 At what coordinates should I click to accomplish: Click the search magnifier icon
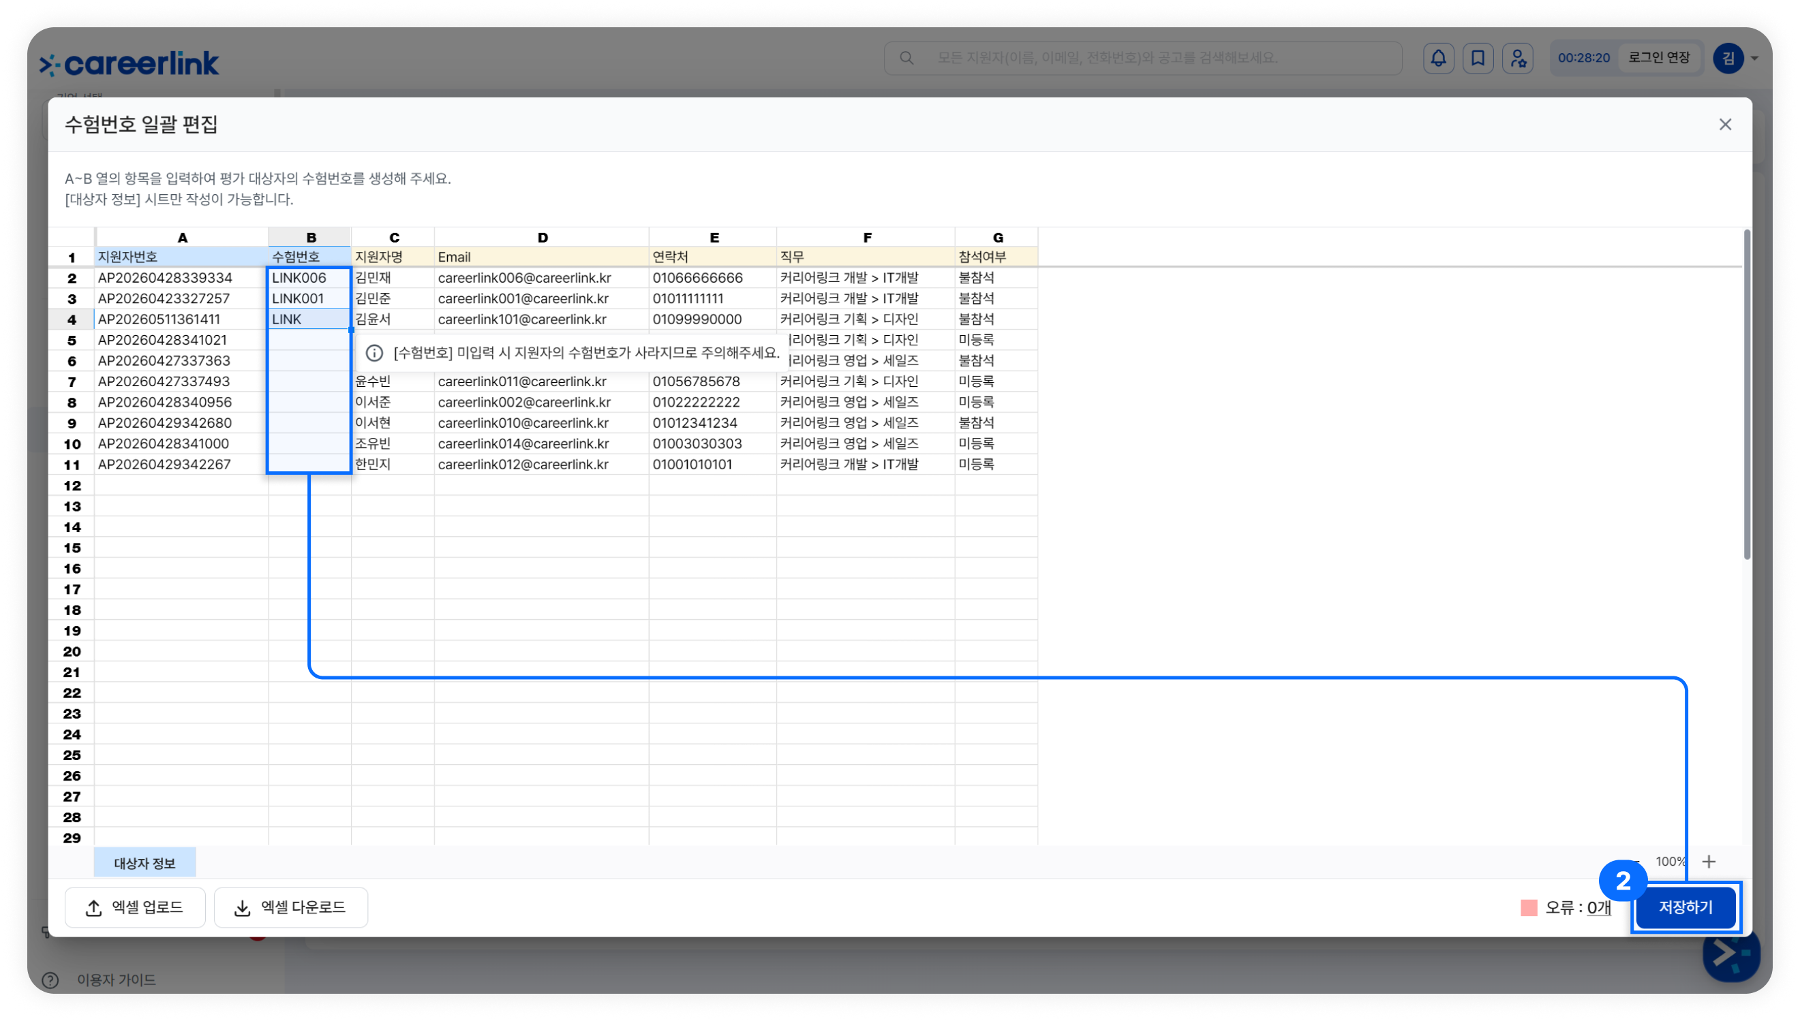point(906,58)
